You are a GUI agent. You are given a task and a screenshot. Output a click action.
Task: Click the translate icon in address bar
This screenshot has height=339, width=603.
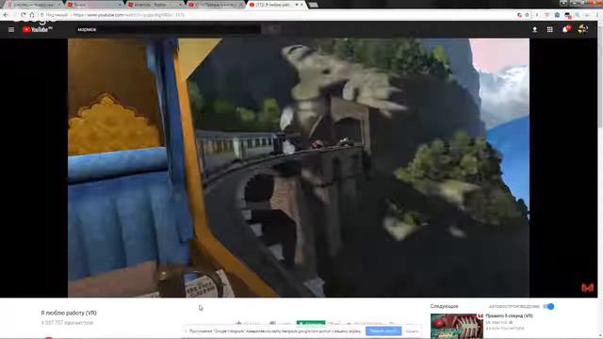tap(519, 15)
